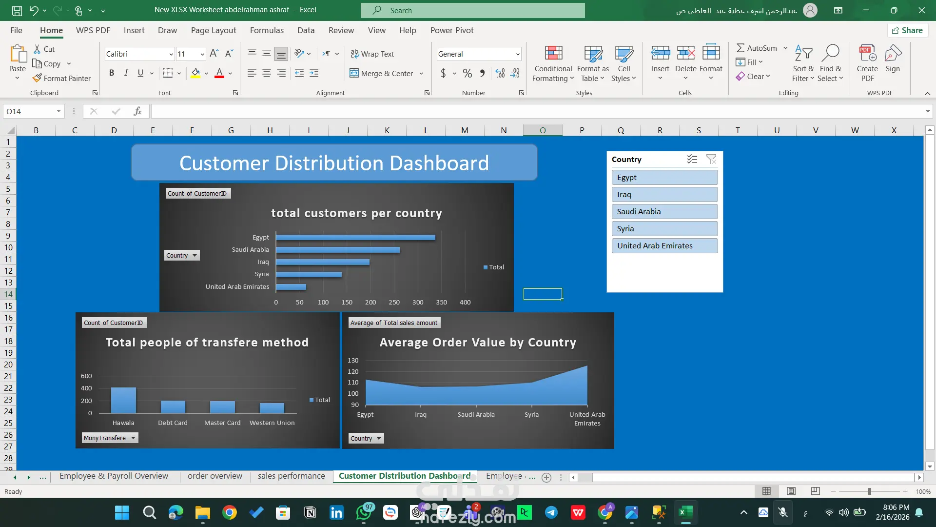Viewport: 936px width, 527px height.
Task: Click the AutoSum sigma icon
Action: pyautogui.click(x=741, y=48)
